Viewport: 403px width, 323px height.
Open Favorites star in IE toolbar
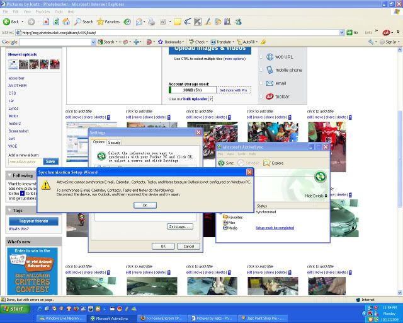(108, 22)
